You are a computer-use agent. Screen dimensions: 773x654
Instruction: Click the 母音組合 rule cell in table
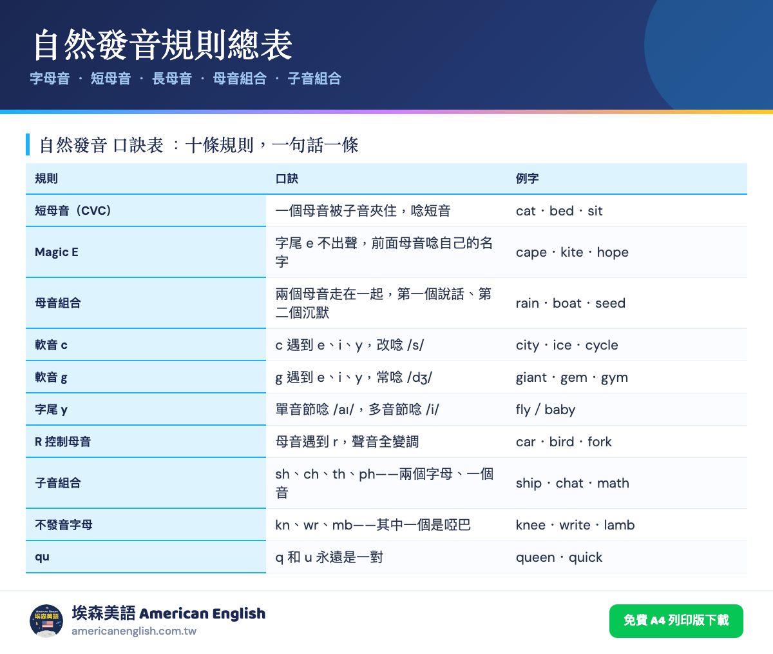146,303
